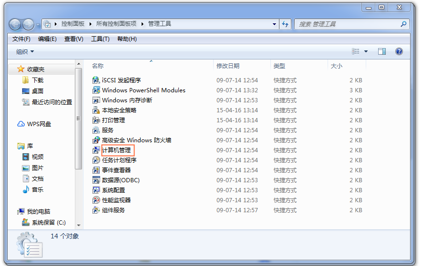Open recent pages dropdown beside Forward
Viewport: 422px width, 266px height.
pyautogui.click(x=38, y=25)
